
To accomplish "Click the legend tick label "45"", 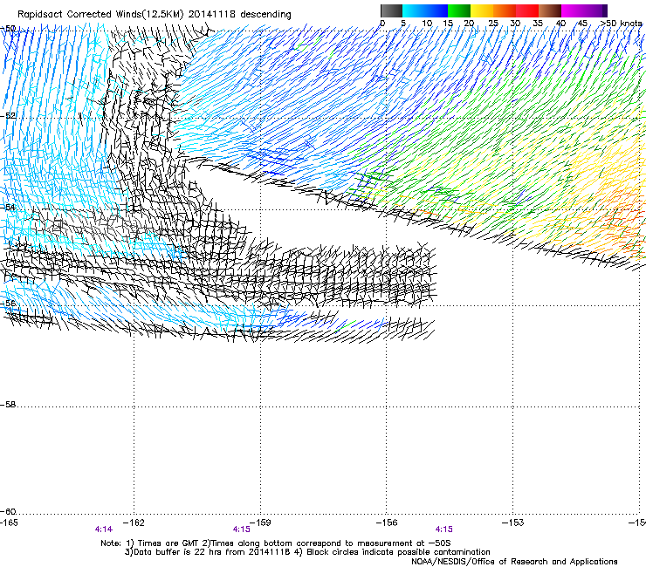I will [582, 24].
